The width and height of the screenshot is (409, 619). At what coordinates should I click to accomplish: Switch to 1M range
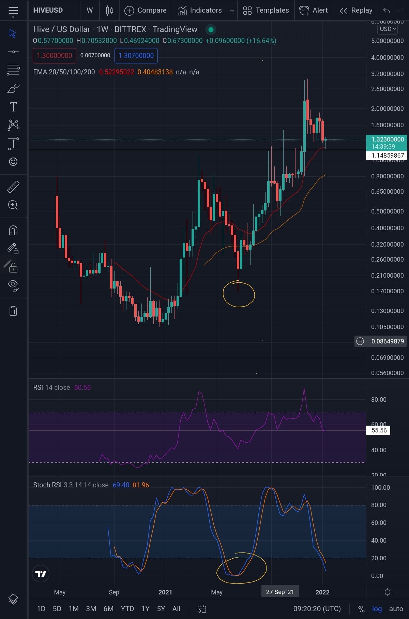(x=74, y=609)
